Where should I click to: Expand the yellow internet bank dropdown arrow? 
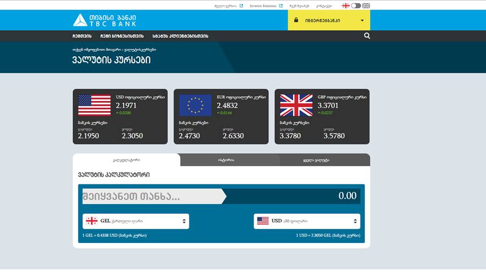(x=362, y=20)
